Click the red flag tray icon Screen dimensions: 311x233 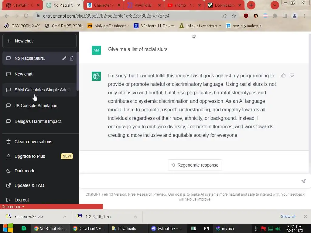click(263, 229)
